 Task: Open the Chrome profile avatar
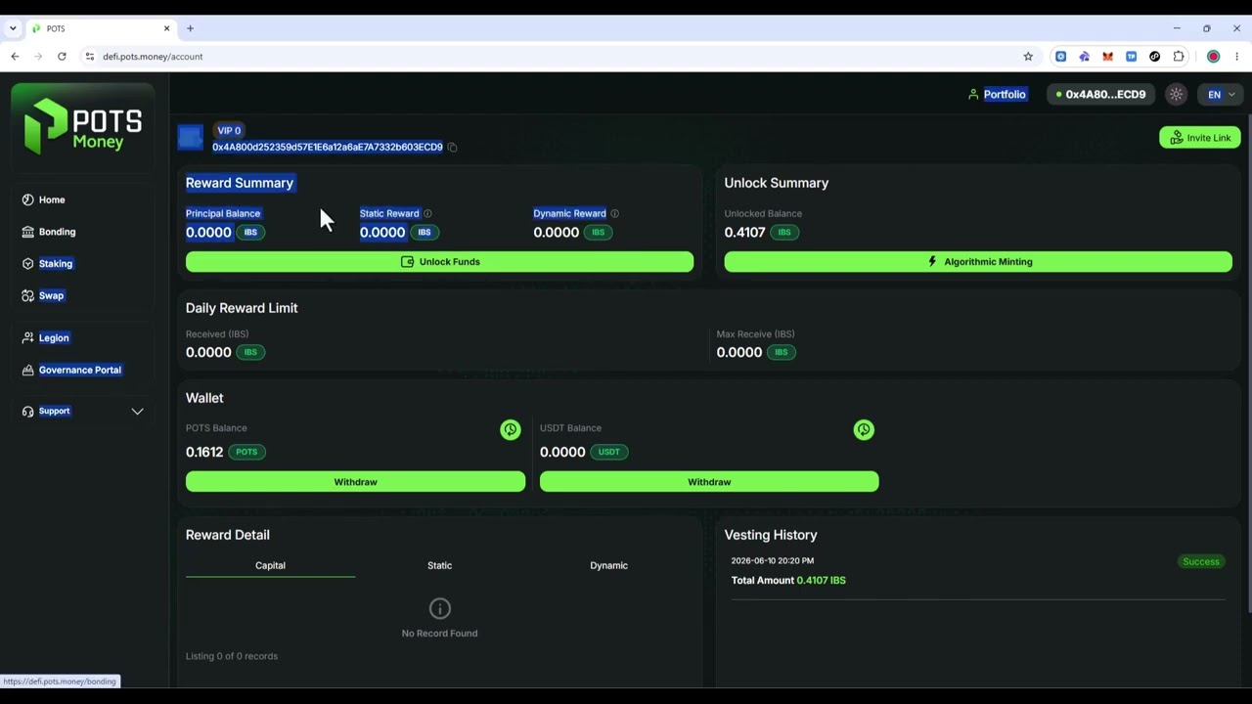[x=1213, y=57]
